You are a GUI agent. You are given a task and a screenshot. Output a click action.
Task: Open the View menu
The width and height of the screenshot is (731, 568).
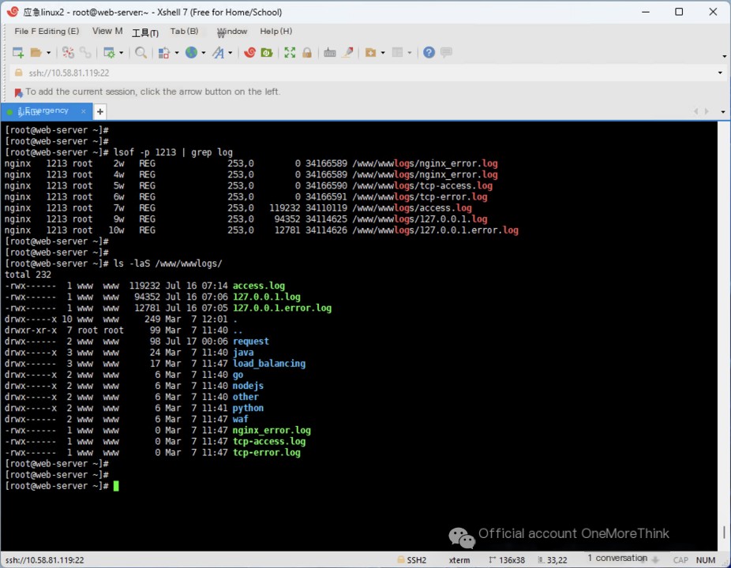107,32
